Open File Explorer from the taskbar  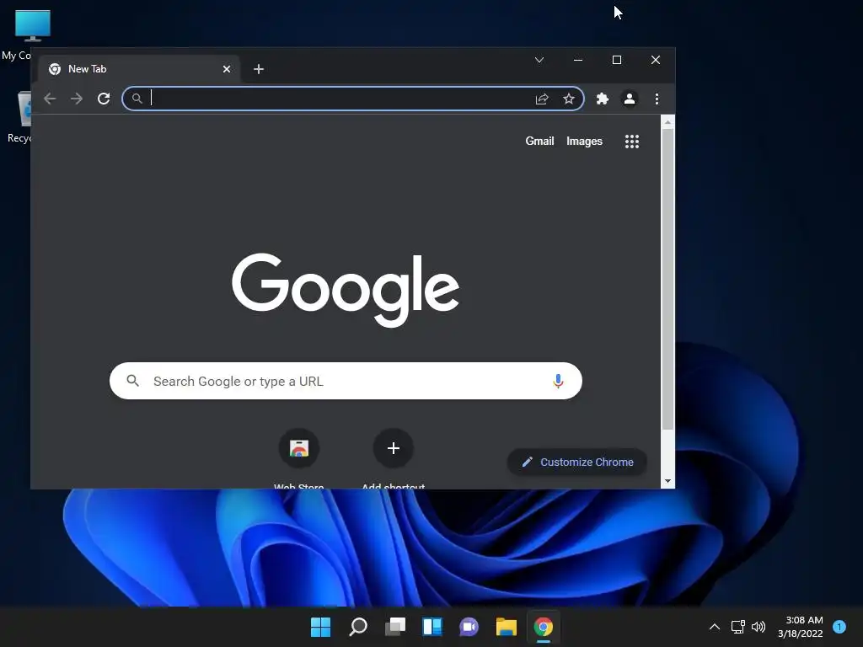click(507, 627)
